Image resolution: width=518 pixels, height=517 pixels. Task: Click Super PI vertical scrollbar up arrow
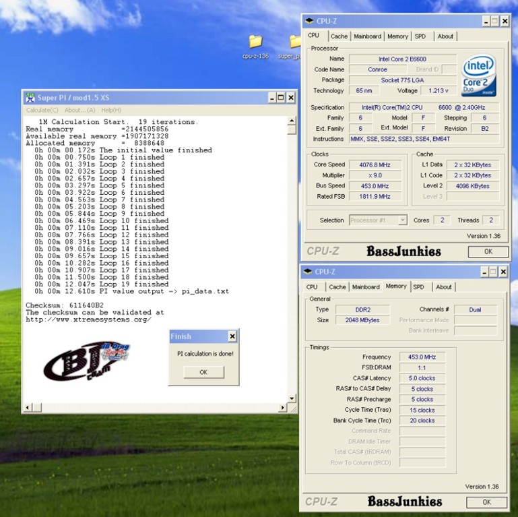[292, 121]
